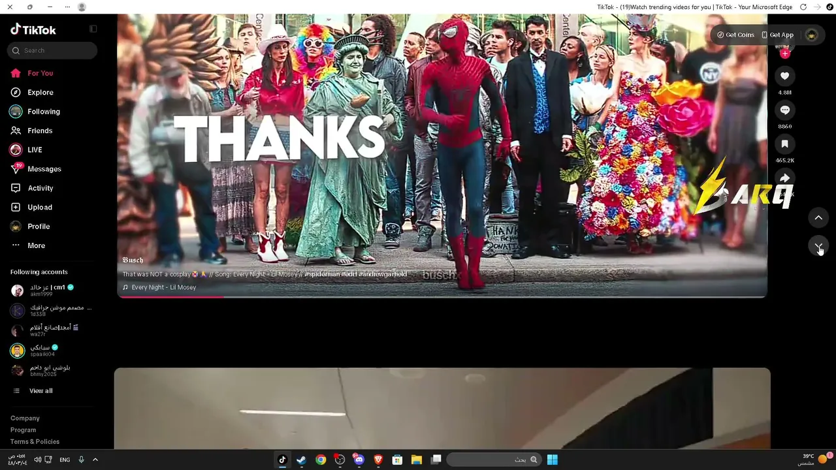
Task: Go to the next video
Action: 818,246
